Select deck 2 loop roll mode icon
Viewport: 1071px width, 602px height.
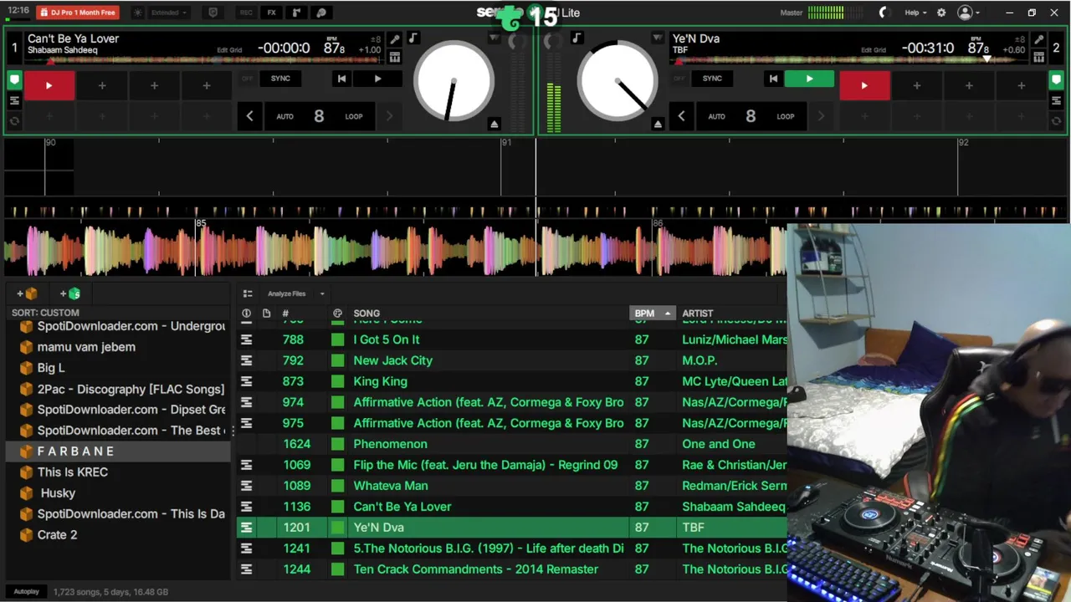tap(1056, 120)
